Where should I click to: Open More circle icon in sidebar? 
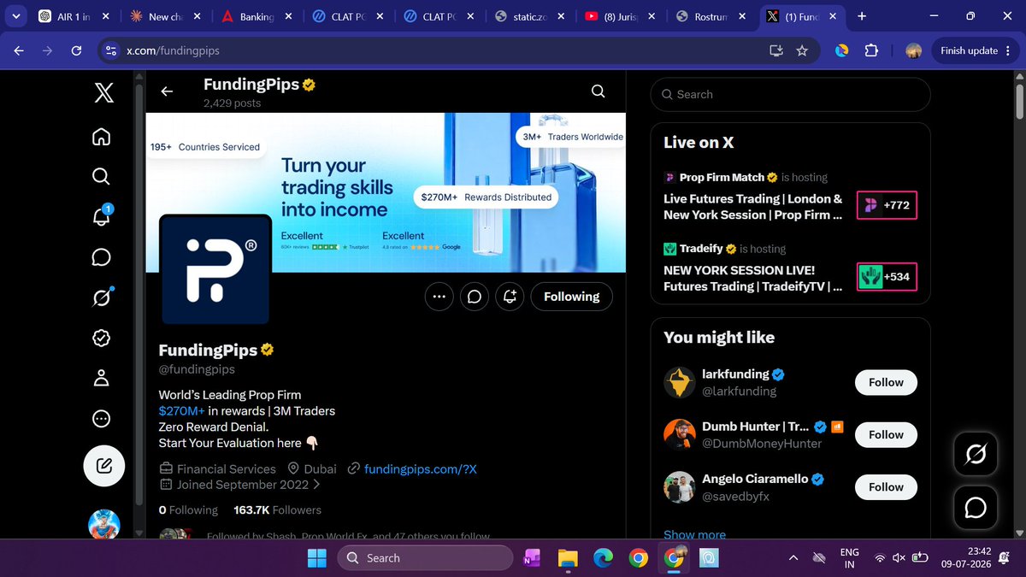point(101,419)
